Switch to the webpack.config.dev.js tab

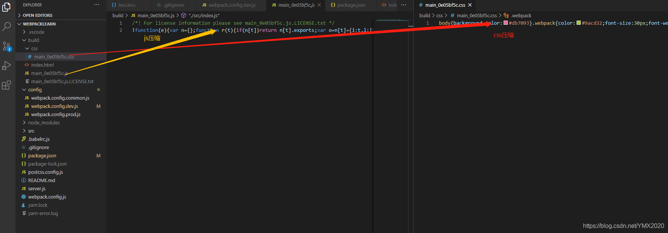click(x=231, y=5)
